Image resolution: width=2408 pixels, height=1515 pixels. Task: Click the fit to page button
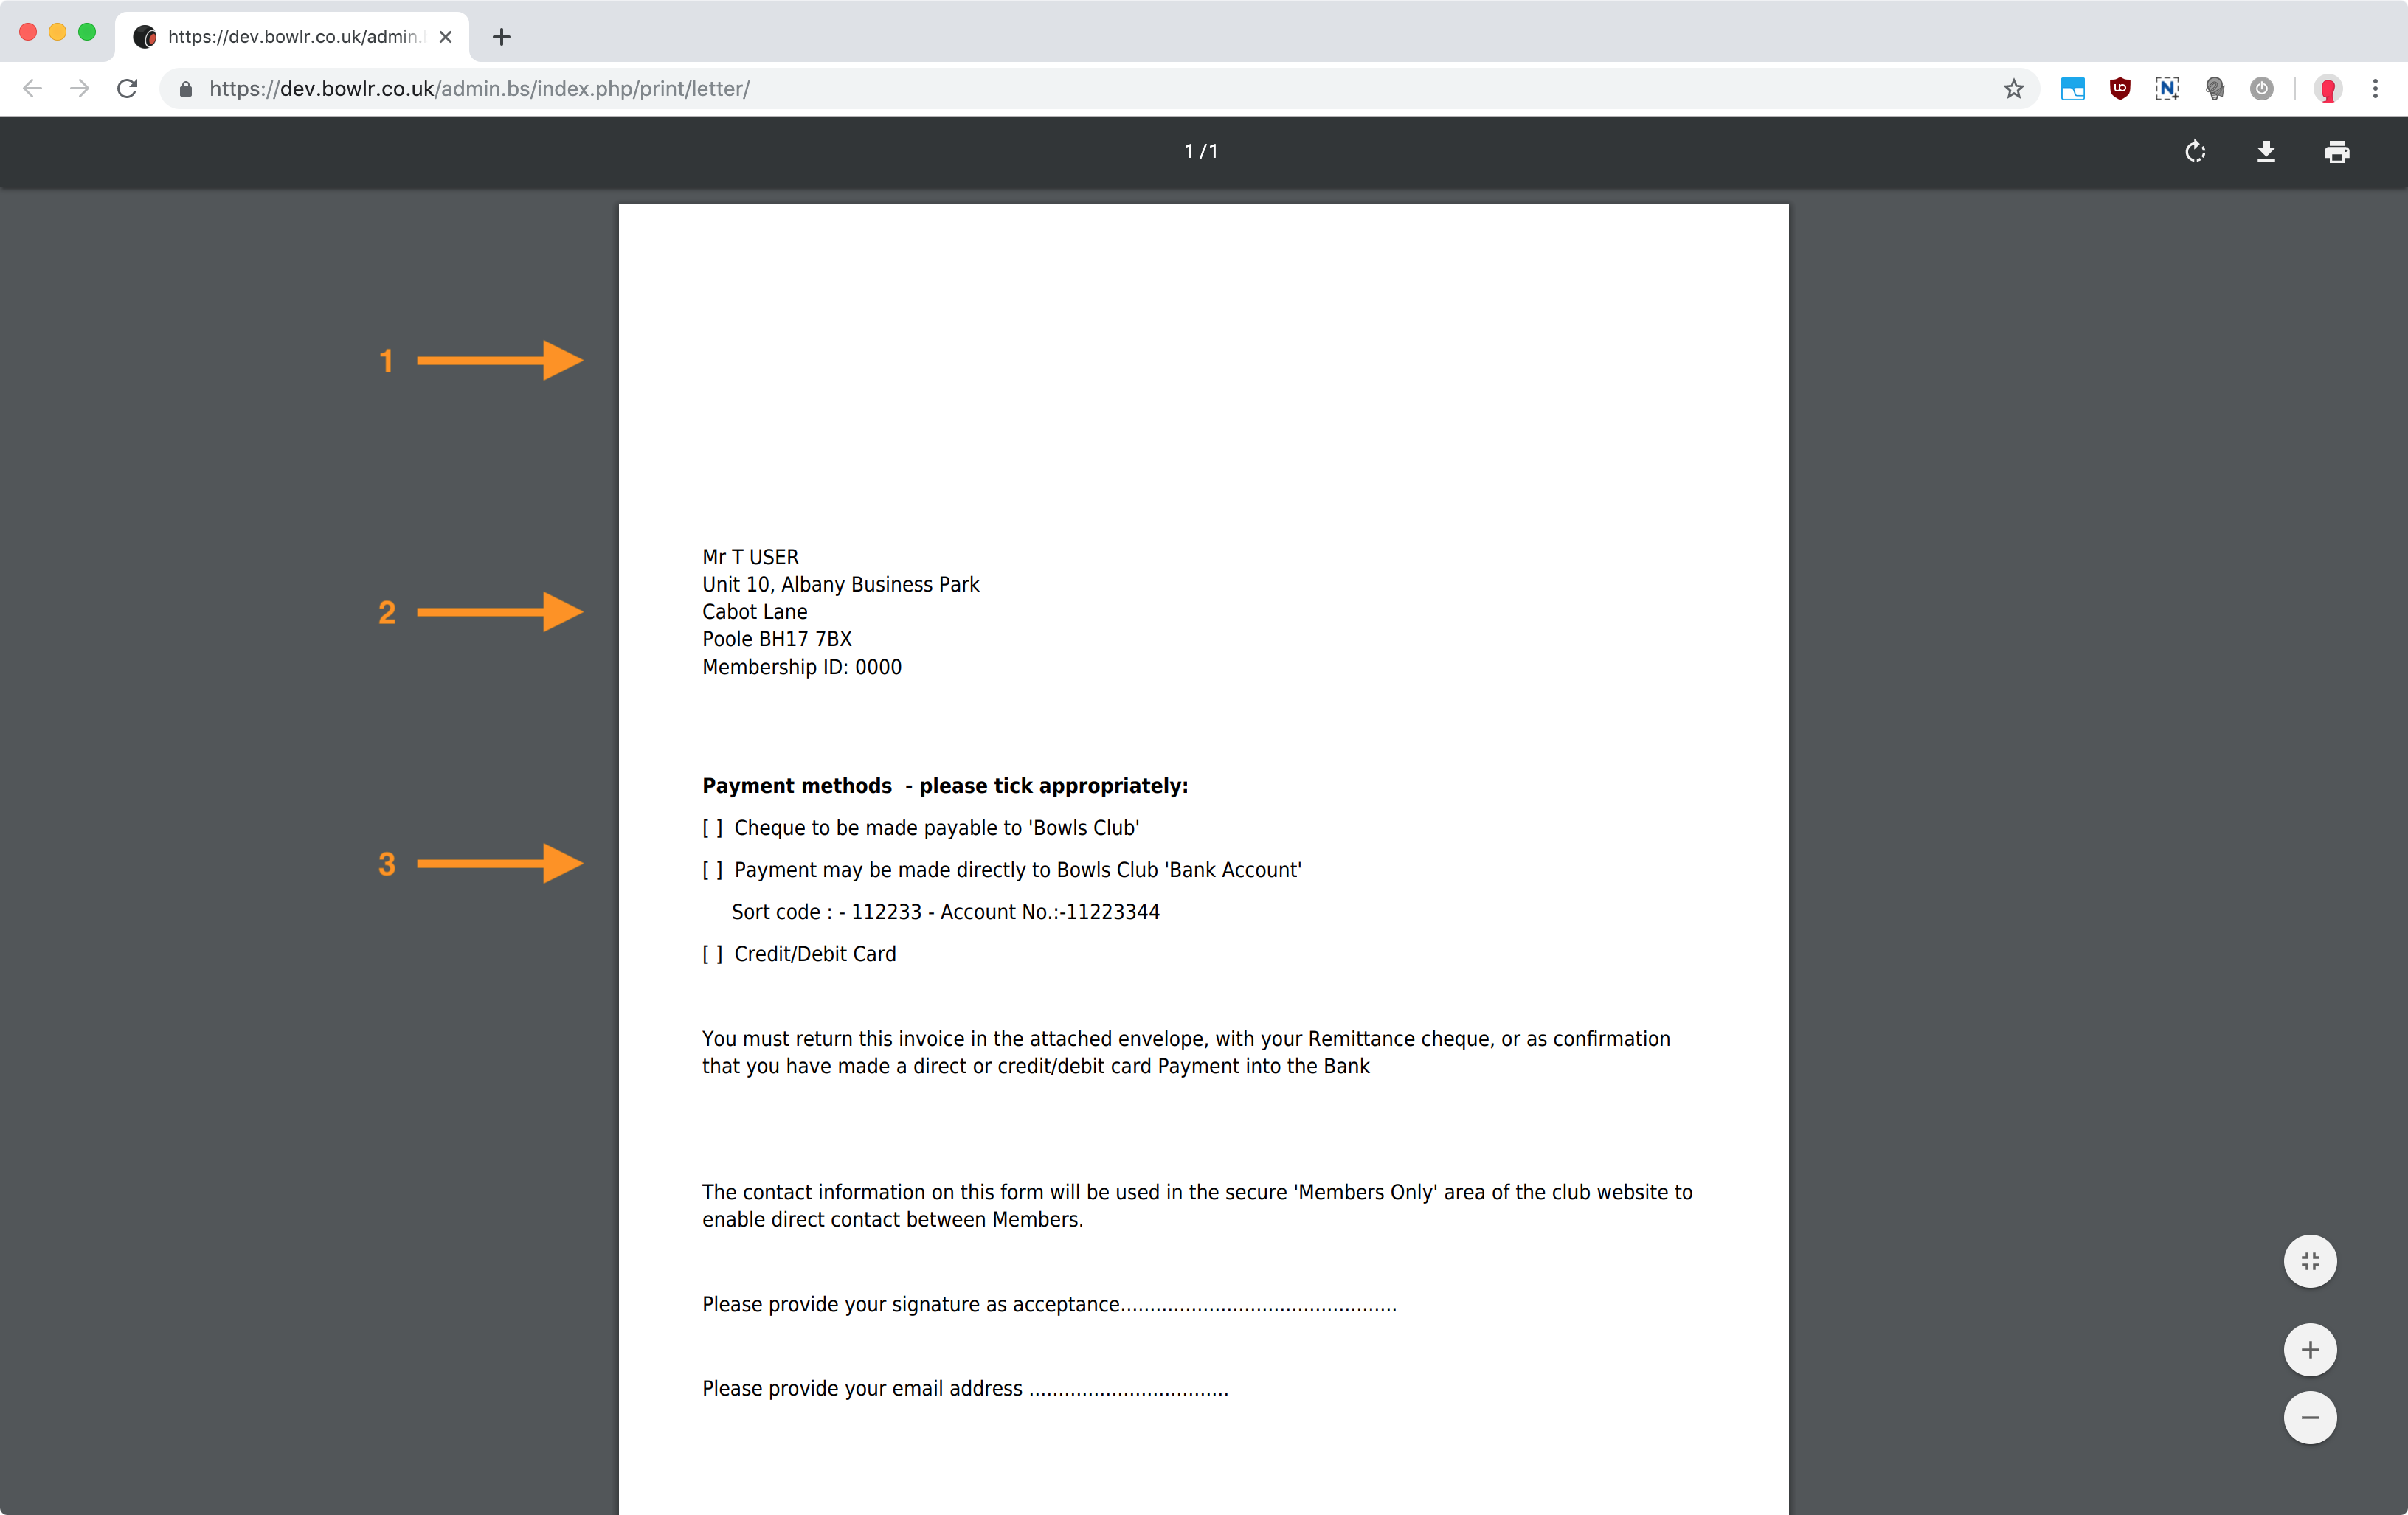[2309, 1262]
